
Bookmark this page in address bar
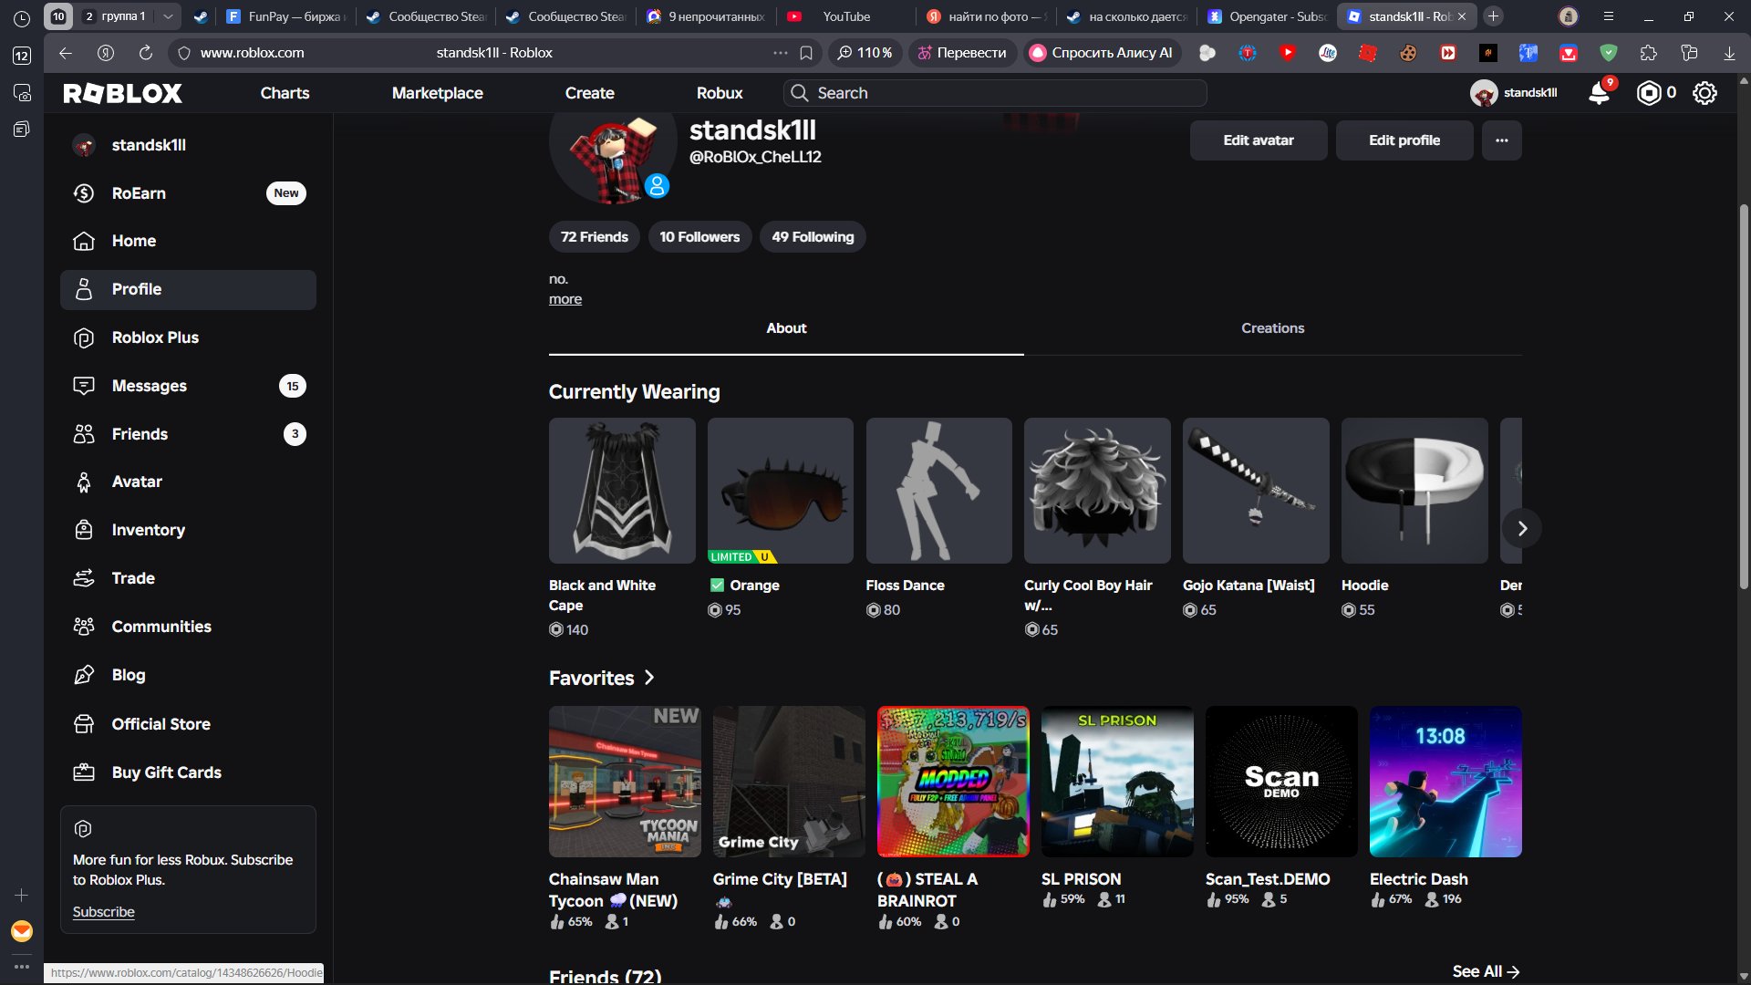point(806,53)
